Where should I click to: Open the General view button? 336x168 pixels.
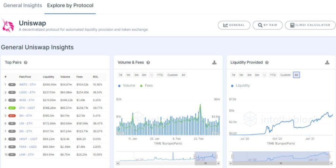click(x=234, y=25)
